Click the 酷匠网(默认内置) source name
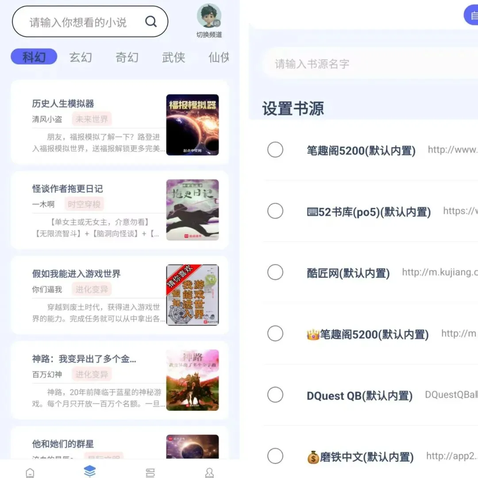 348,273
